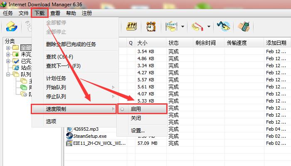Open the Stop Queue dropdown arrow
291x166 pixels.
click(x=209, y=27)
